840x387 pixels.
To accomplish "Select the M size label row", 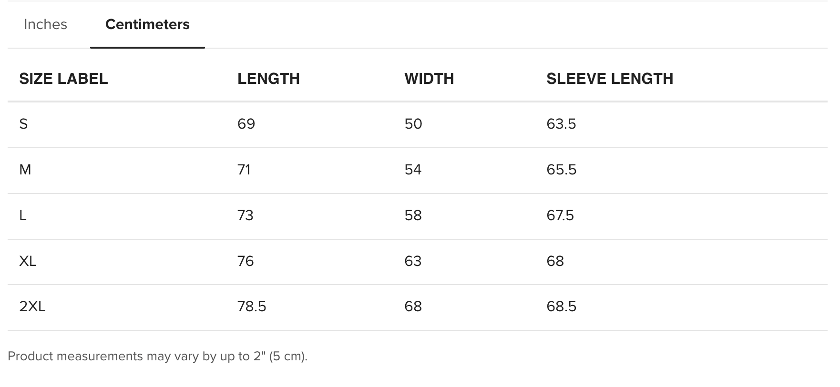I will (x=25, y=170).
